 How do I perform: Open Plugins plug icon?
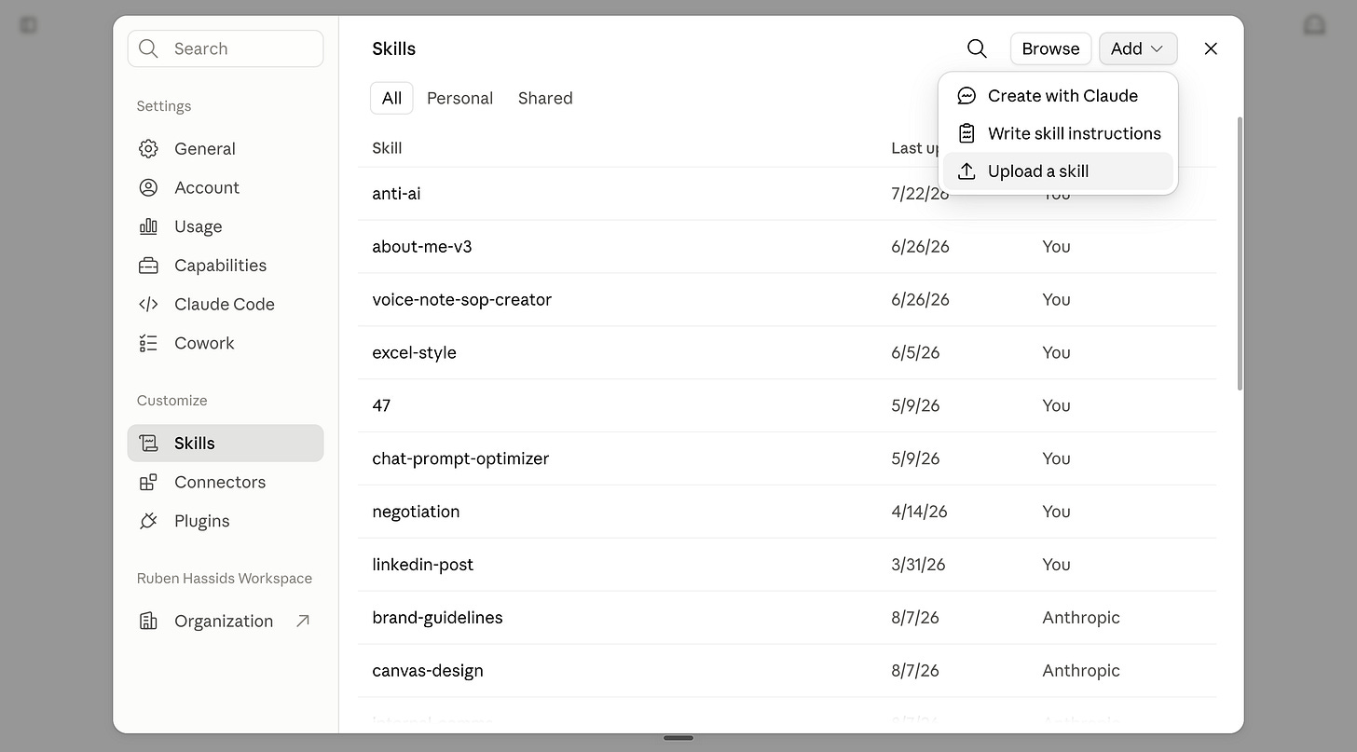(148, 521)
